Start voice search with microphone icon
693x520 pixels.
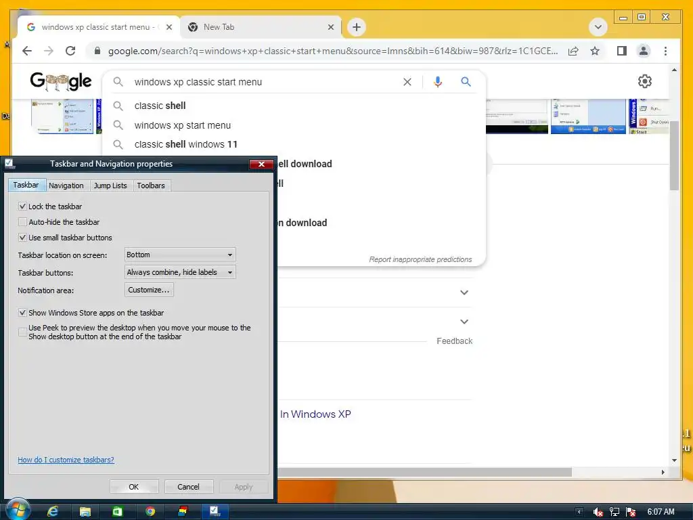pyautogui.click(x=438, y=82)
